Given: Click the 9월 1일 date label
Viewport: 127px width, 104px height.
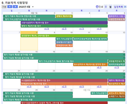Looking at the screenshot, I should [x=87, y=90].
